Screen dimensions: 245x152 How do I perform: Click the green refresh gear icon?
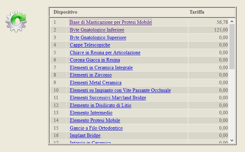tap(16, 21)
